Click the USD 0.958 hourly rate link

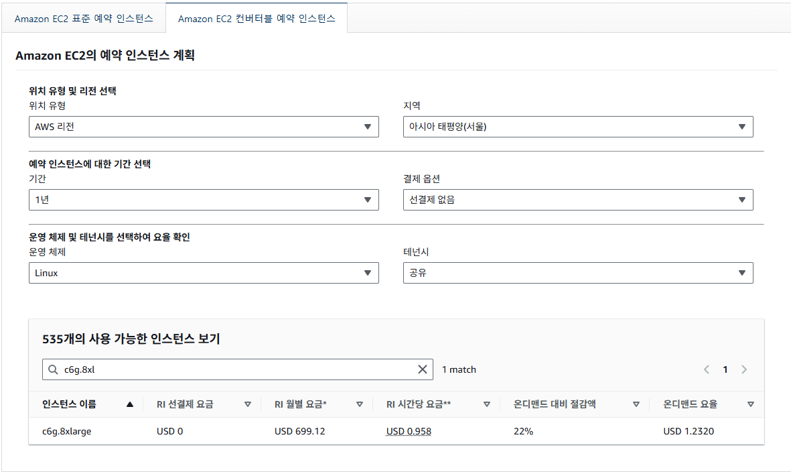[x=409, y=432]
